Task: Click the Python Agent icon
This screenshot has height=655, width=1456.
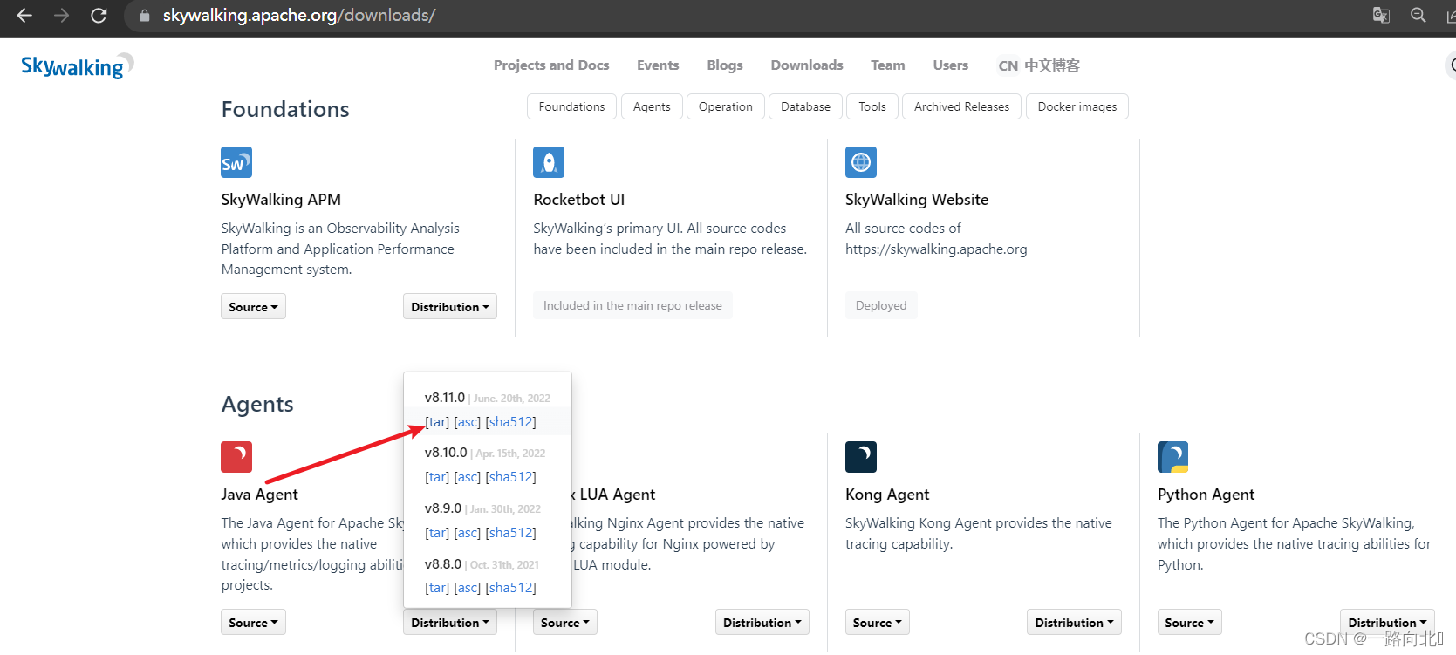Action: point(1173,457)
